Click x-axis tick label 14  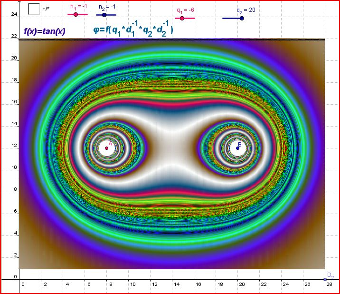coord(176,285)
